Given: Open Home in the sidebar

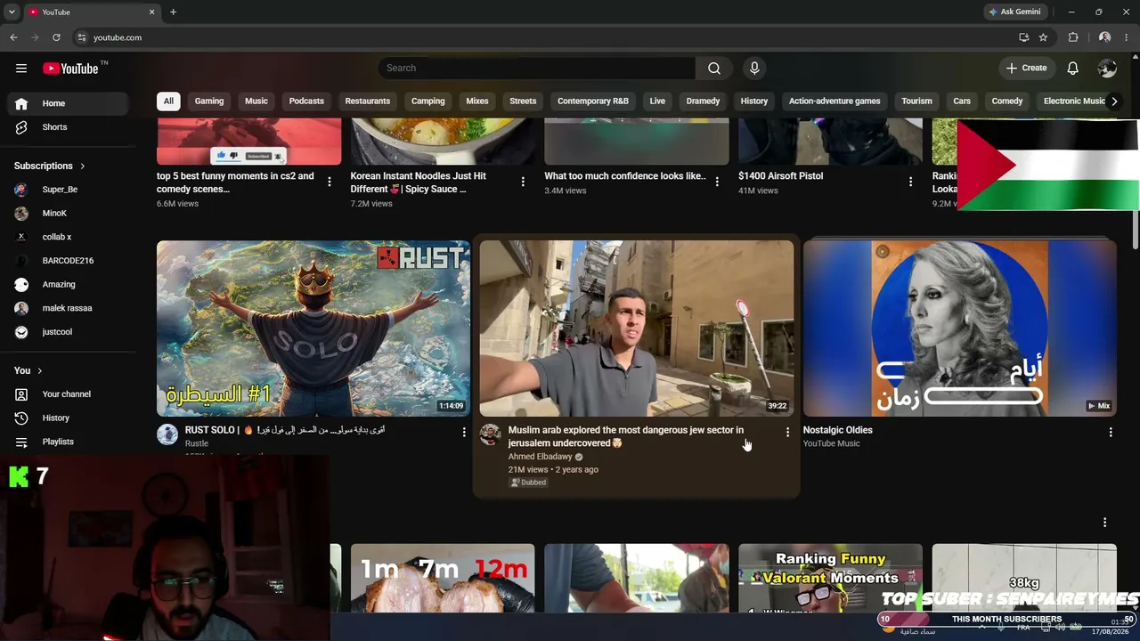Looking at the screenshot, I should (x=69, y=103).
